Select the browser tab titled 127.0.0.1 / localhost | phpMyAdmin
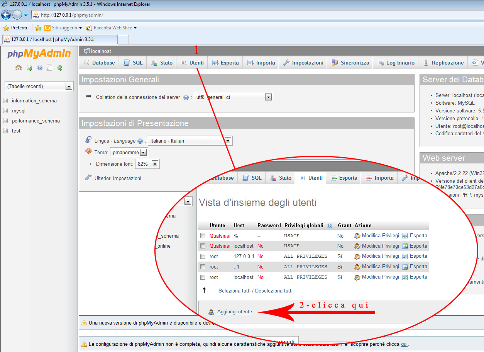Image resolution: width=484 pixels, height=352 pixels. point(59,39)
